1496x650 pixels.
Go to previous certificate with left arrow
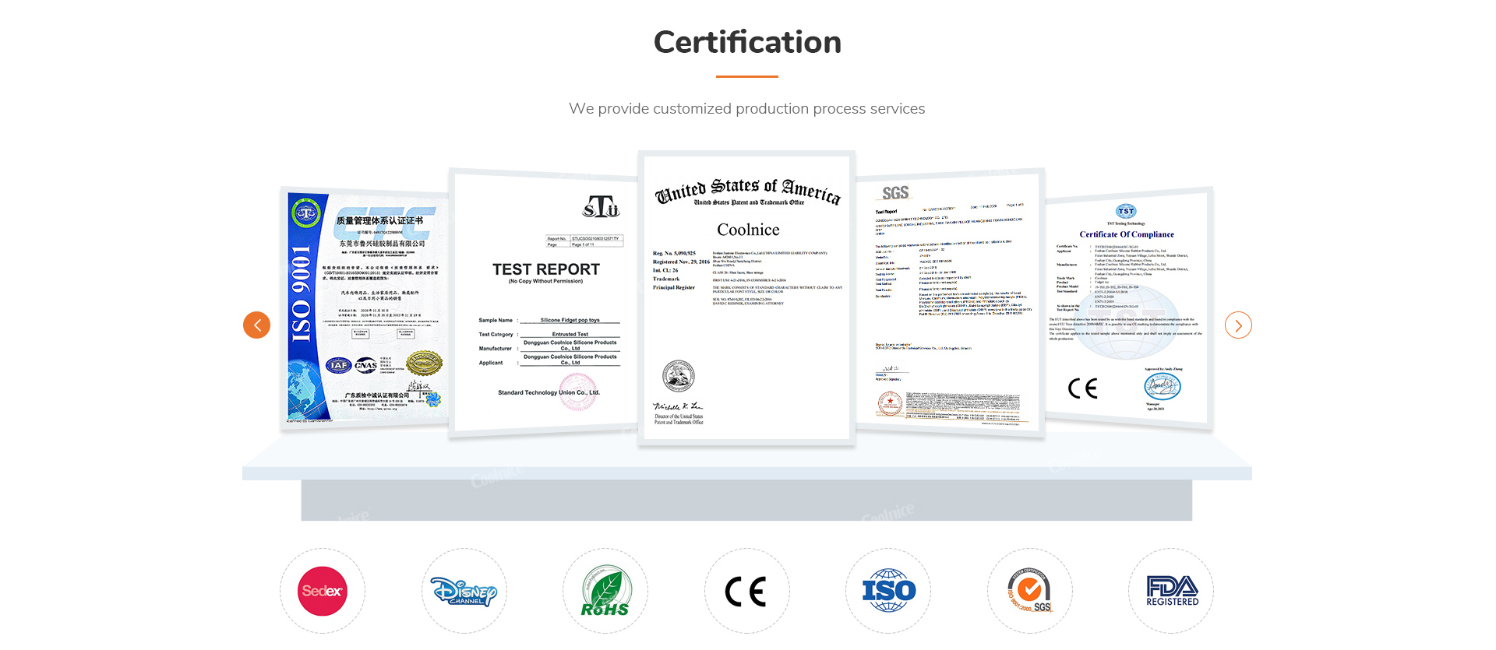[x=257, y=325]
